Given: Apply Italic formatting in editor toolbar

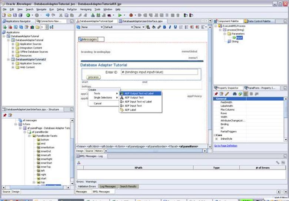Looking at the screenshot, I should (x=170, y=27).
